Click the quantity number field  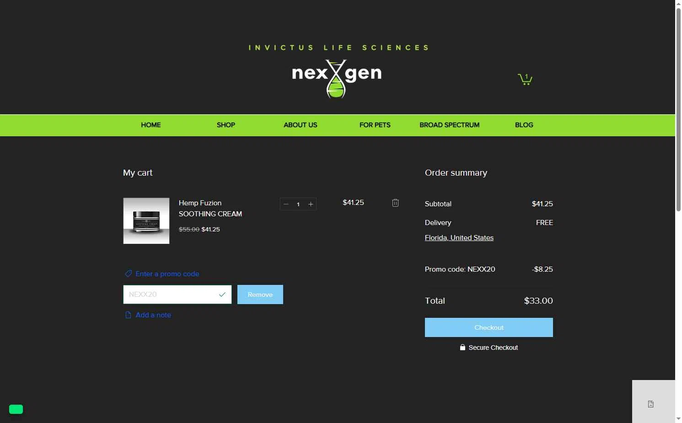[x=298, y=204]
